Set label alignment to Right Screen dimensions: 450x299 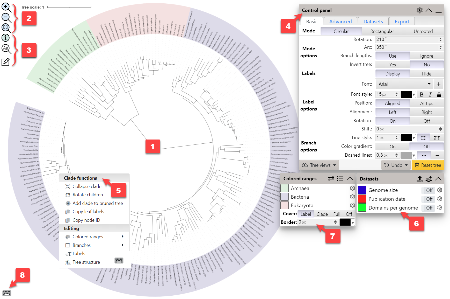tap(427, 112)
